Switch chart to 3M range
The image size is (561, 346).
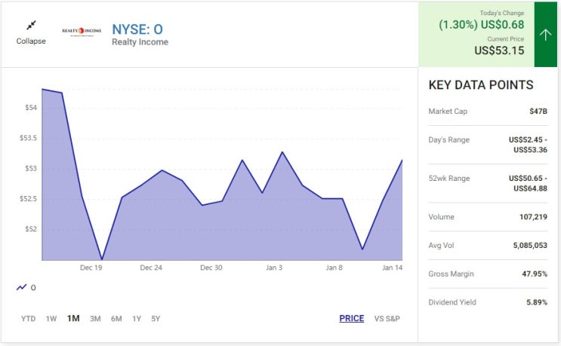[x=95, y=319]
